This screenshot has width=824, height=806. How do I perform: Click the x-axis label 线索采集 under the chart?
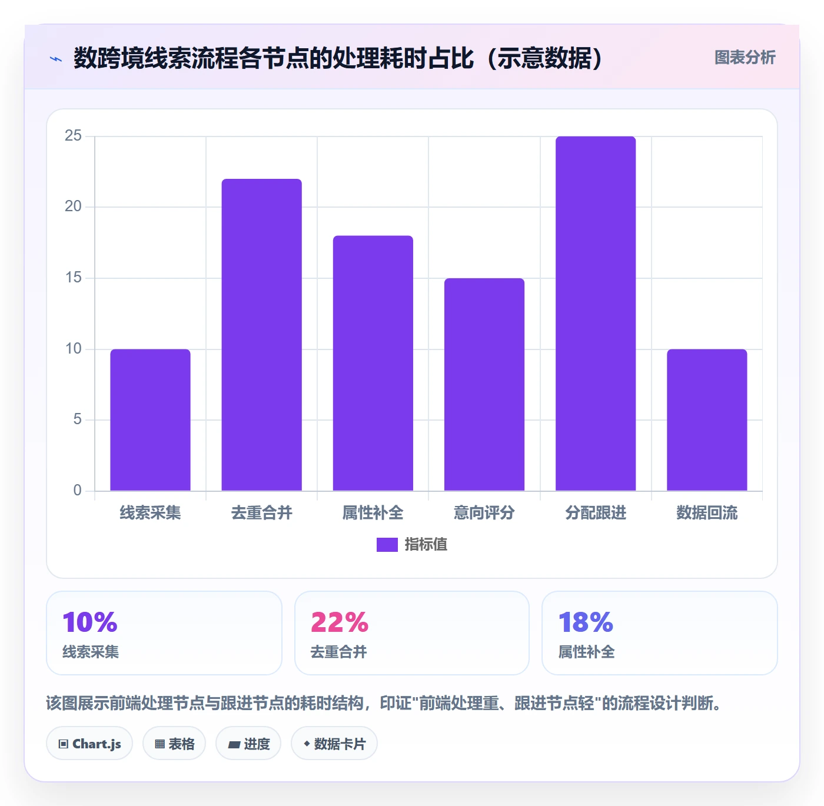[150, 513]
